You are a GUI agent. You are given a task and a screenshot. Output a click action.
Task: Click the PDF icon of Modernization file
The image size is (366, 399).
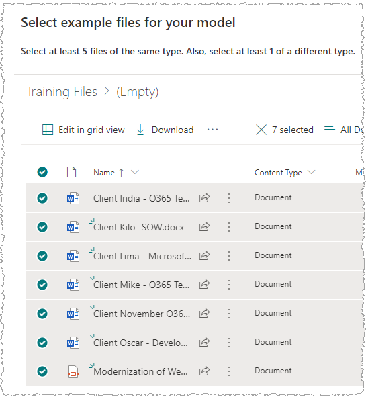pos(73,371)
